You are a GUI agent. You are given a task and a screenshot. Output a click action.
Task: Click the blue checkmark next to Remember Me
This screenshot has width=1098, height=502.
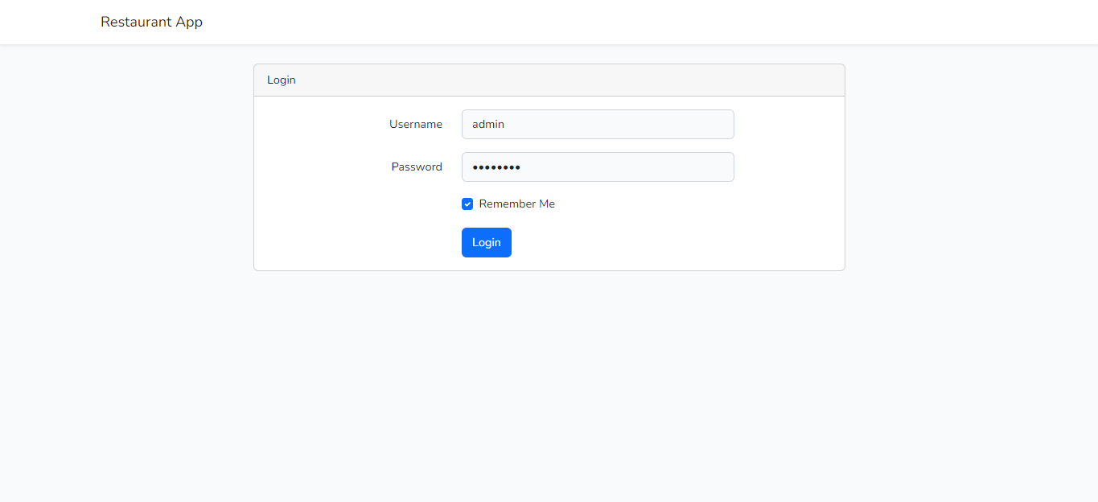click(467, 204)
